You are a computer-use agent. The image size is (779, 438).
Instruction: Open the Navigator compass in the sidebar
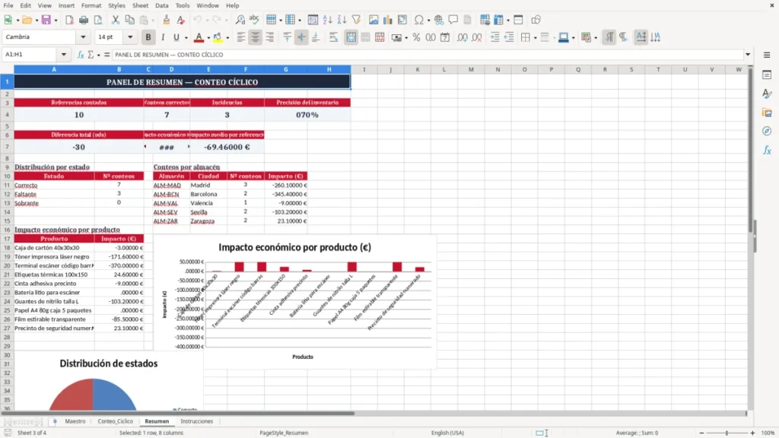767,131
